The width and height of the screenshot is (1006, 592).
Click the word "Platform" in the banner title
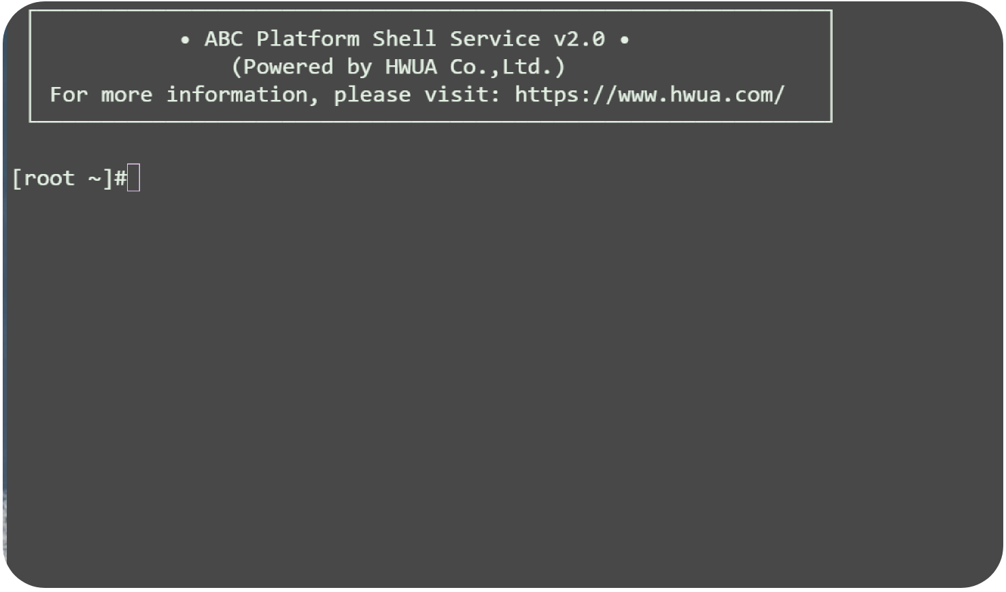click(308, 39)
